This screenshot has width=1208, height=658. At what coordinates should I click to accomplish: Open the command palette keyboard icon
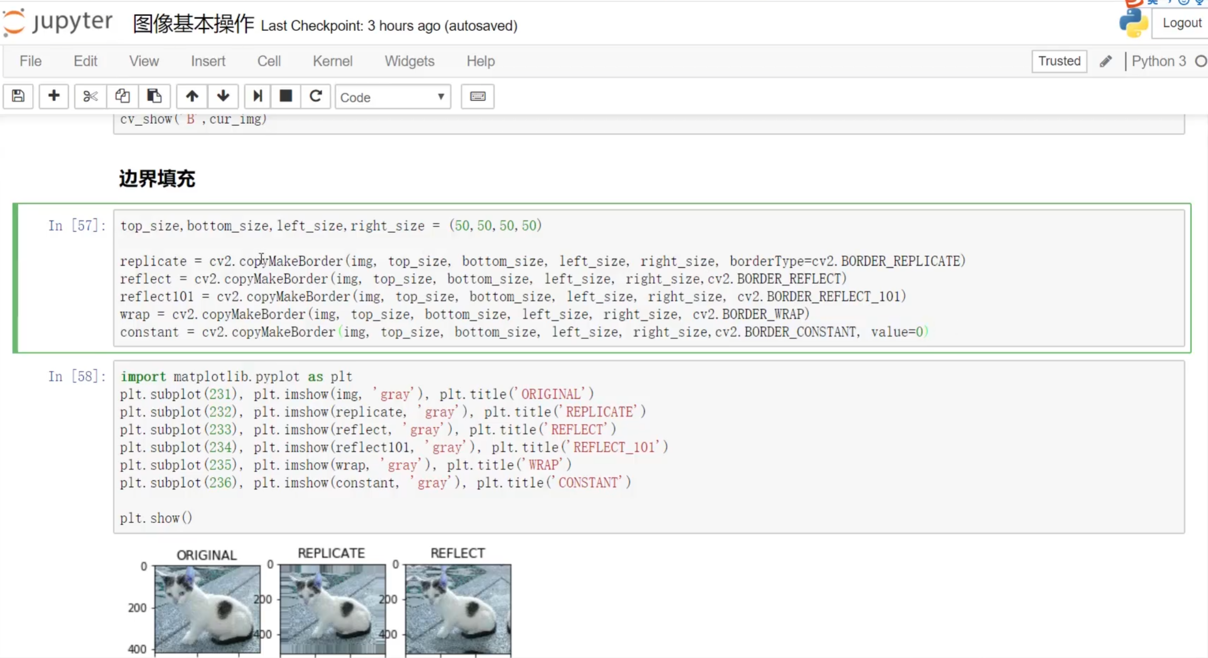click(x=477, y=96)
